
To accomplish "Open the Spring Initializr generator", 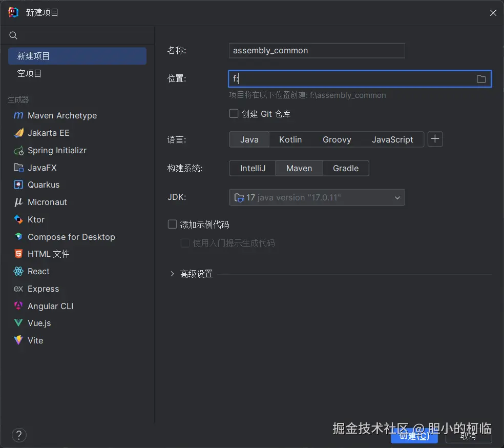I will (77, 150).
